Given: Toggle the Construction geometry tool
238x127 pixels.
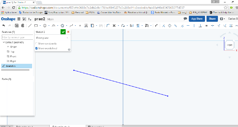Looking at the screenshot, I should 101,26.
